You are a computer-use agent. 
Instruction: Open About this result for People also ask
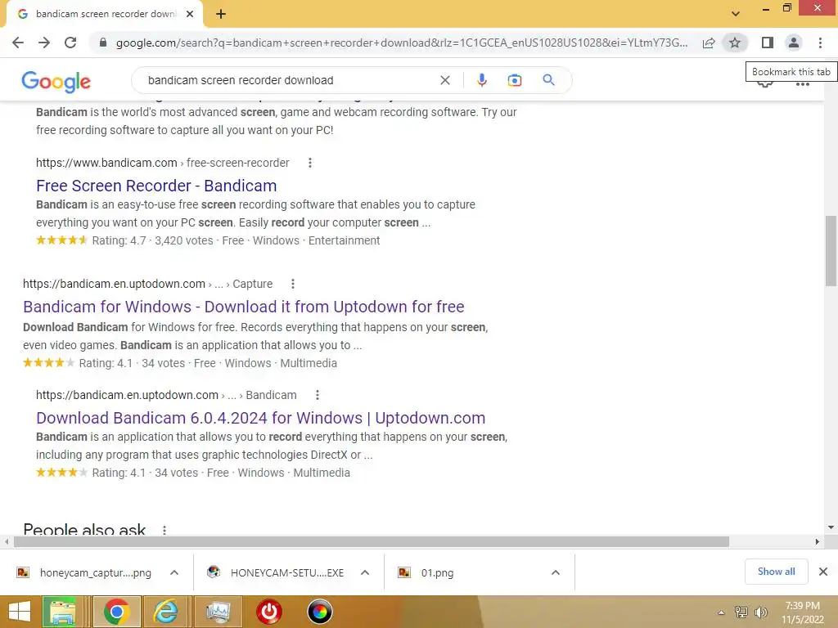pyautogui.click(x=164, y=530)
